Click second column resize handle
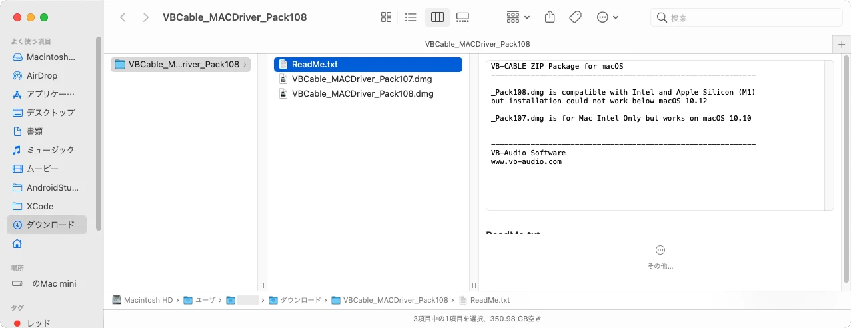 point(474,285)
